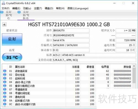Open the 功能(u) menu
The width and height of the screenshot is (138, 109).
pyautogui.click(x=27, y=8)
